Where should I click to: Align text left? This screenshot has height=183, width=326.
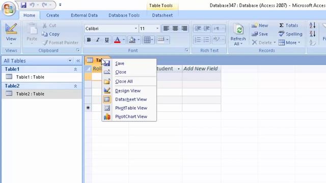click(x=166, y=28)
